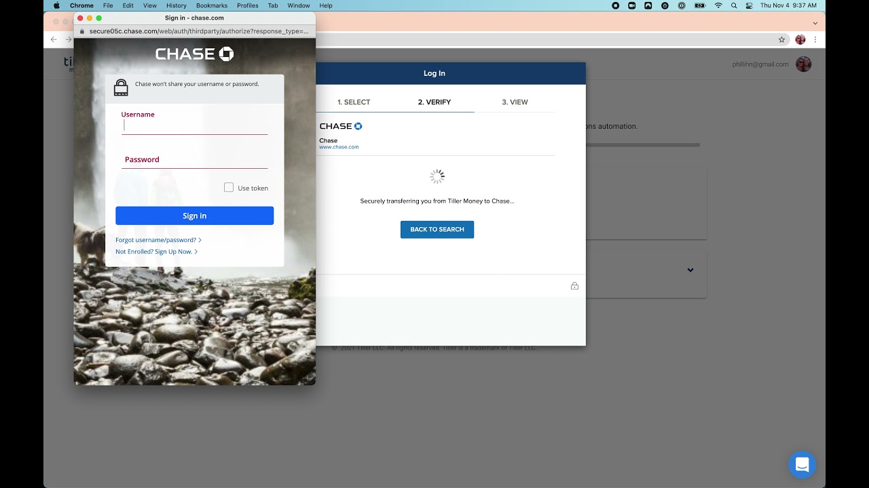Bookmark page with star icon in Chrome
The width and height of the screenshot is (869, 488).
781,40
